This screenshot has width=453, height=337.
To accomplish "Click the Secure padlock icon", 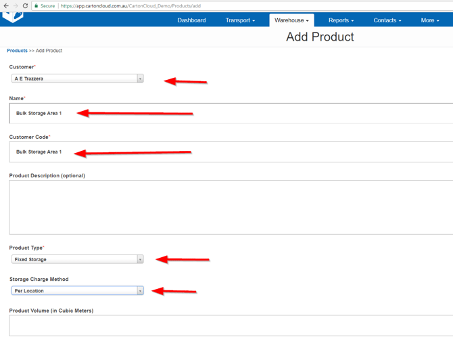I will coord(37,5).
